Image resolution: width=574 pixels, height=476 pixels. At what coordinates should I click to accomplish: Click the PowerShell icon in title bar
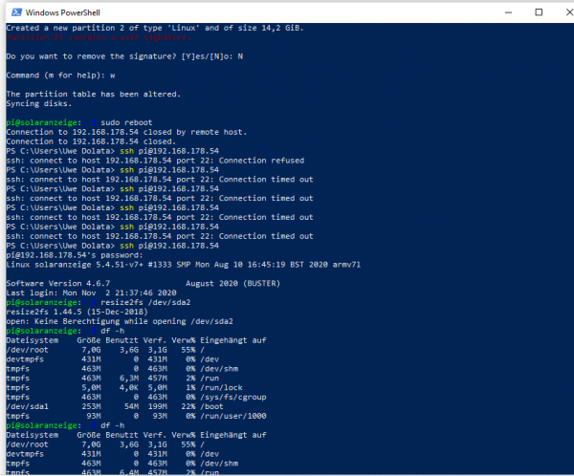click(x=11, y=11)
